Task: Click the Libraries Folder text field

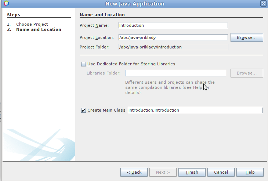Action: coord(175,73)
